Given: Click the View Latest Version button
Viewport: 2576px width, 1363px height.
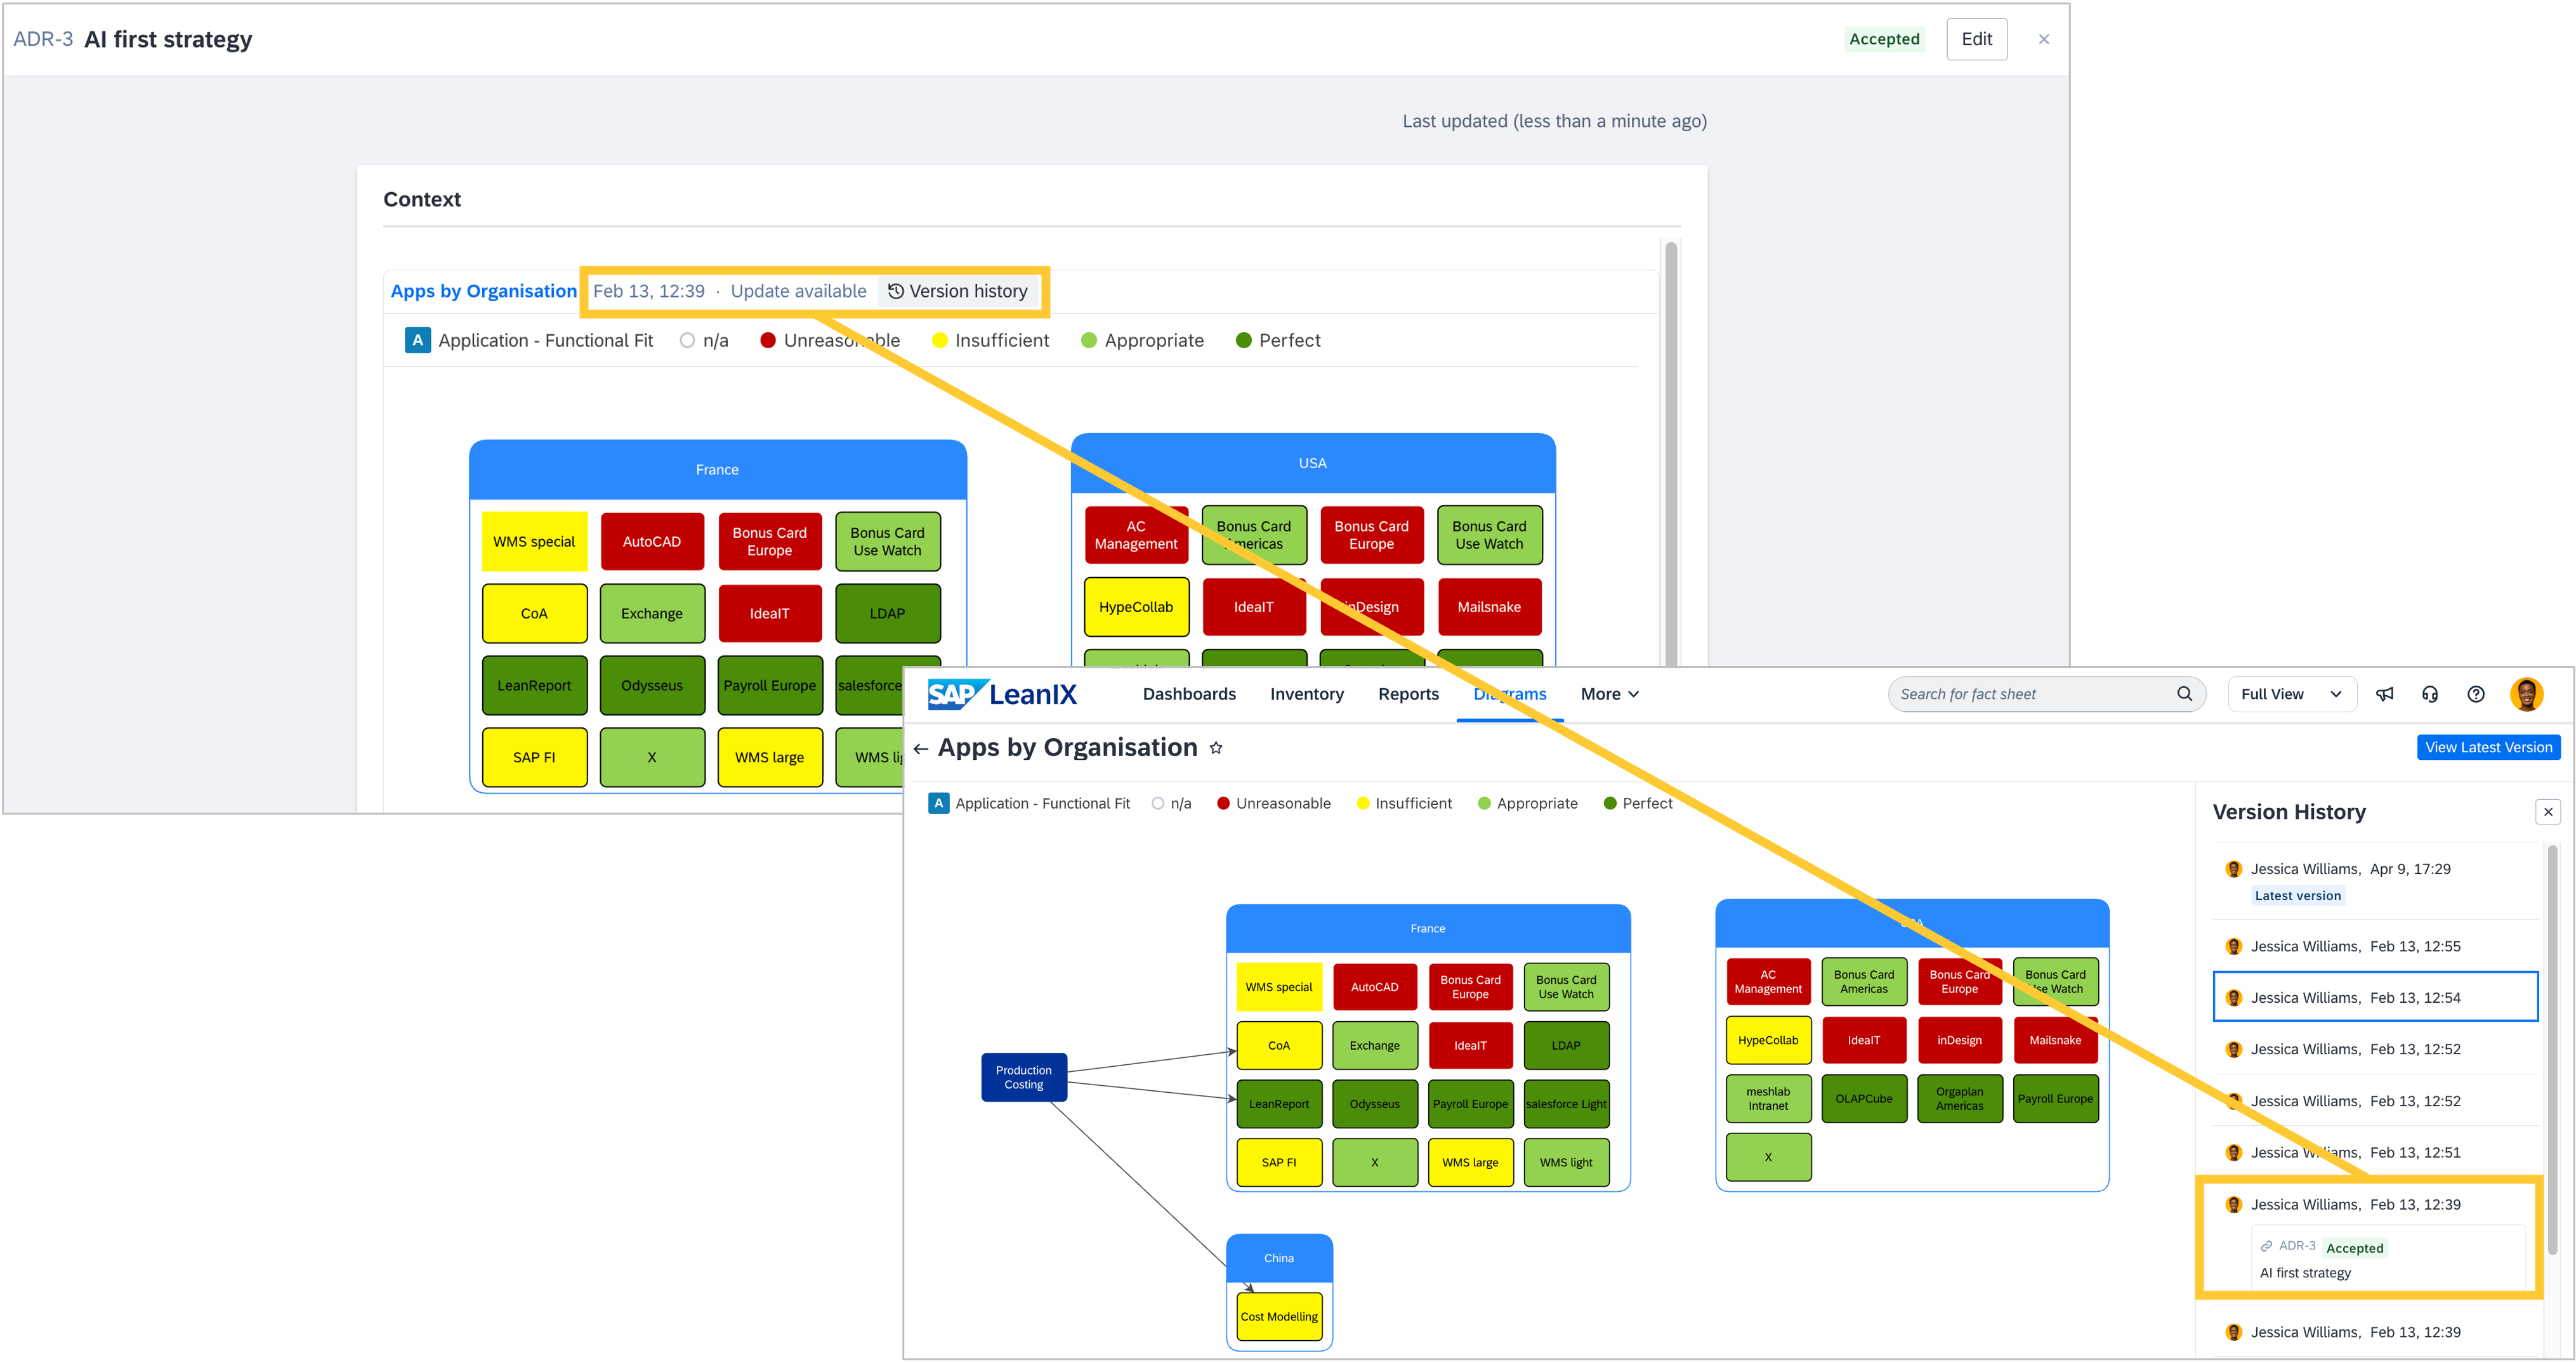Looking at the screenshot, I should (x=2488, y=747).
